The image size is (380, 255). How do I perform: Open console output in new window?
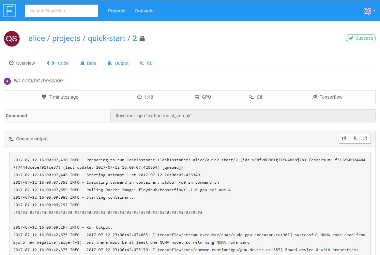pyautogui.click(x=344, y=139)
